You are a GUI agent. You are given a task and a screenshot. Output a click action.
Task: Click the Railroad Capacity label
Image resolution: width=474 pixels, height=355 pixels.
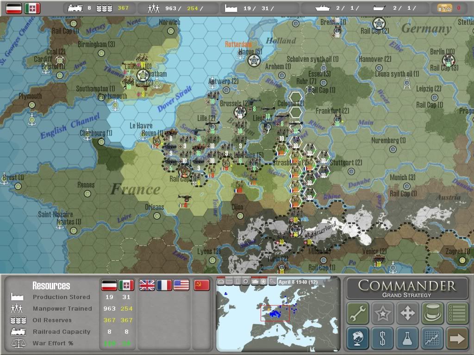(x=62, y=331)
